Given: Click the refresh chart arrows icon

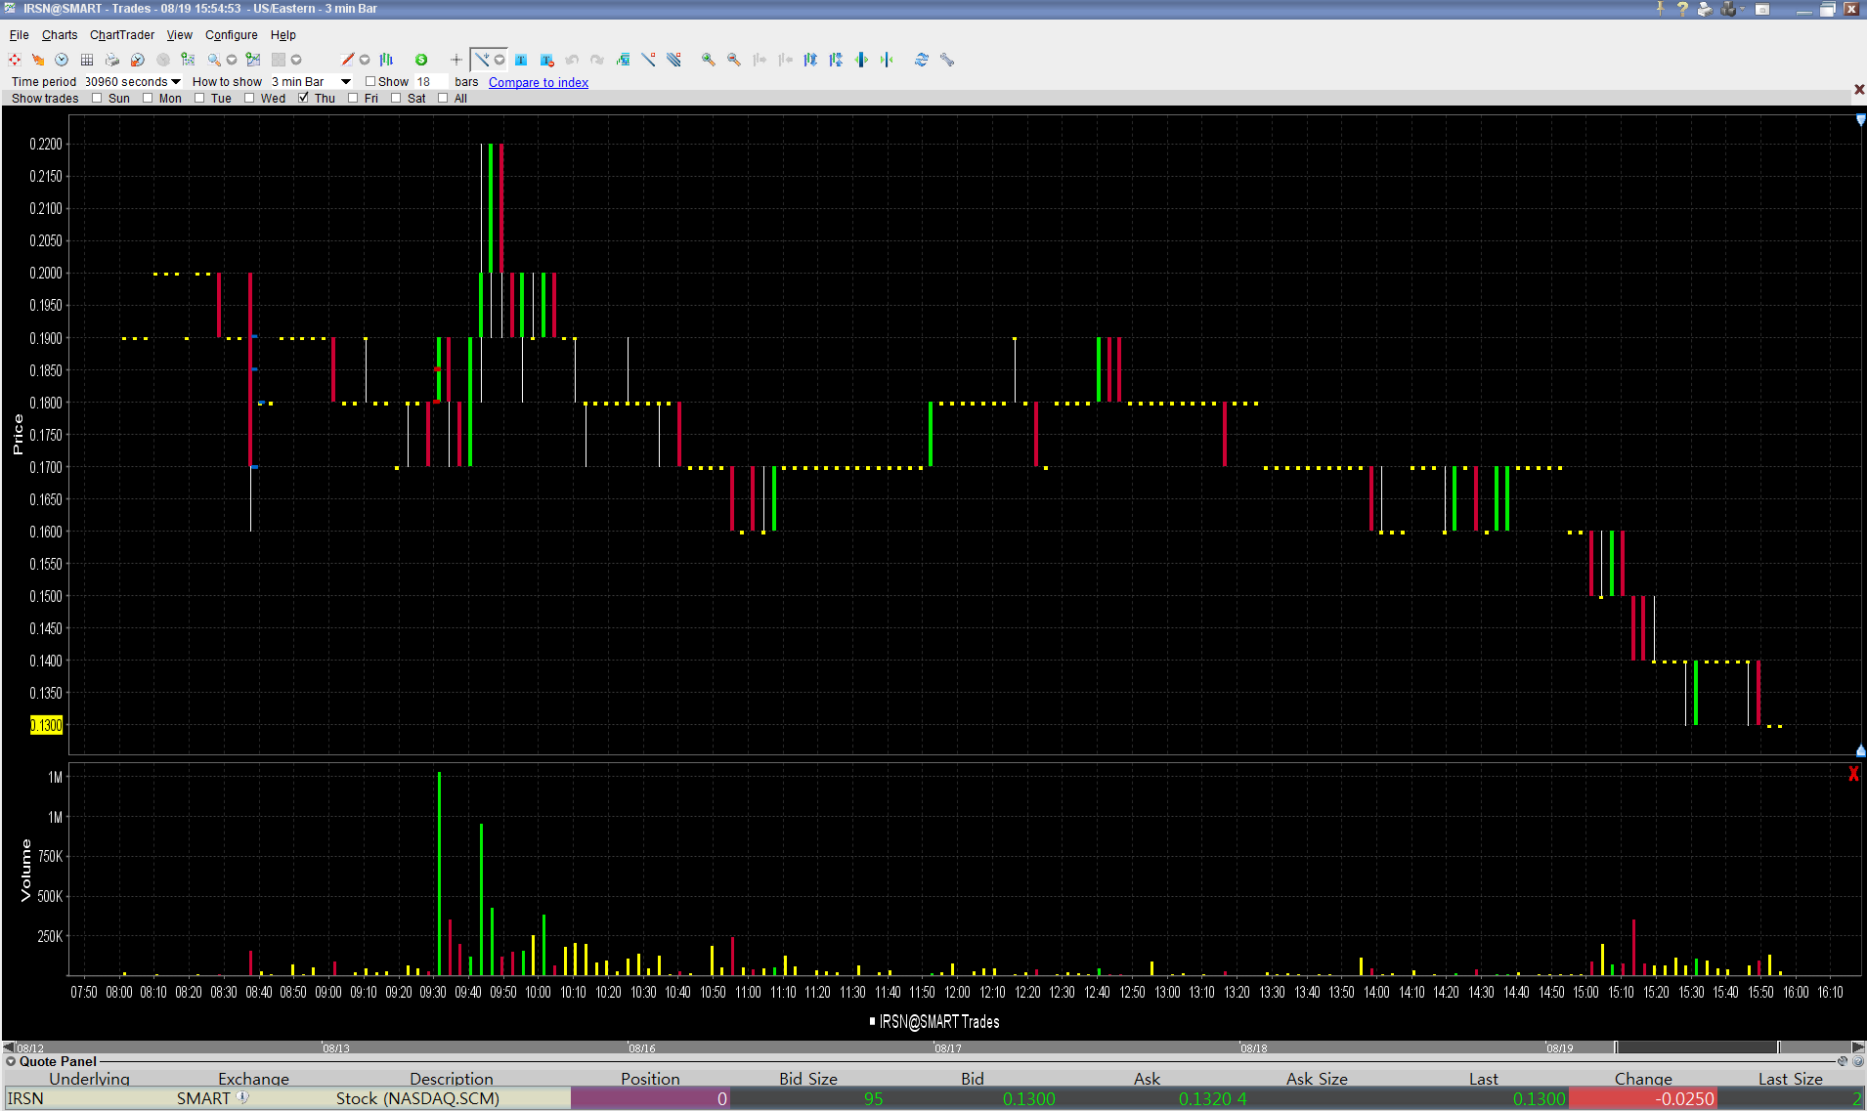Looking at the screenshot, I should pos(921,60).
